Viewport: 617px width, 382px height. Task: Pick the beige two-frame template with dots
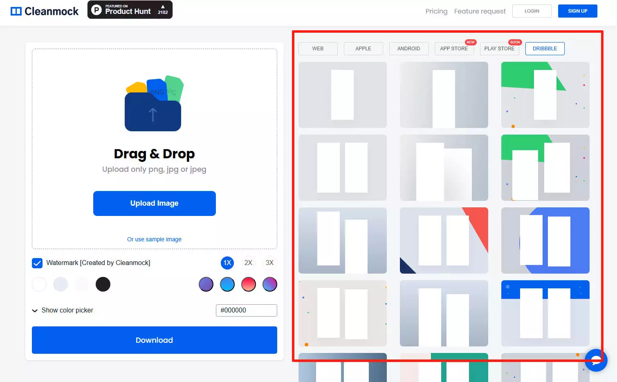[x=343, y=313]
